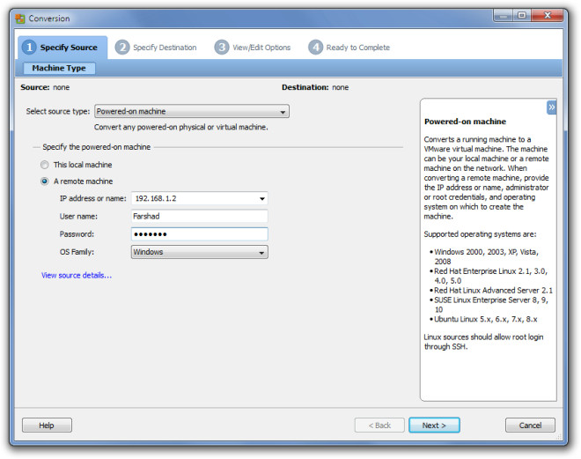Viewport: 581px width, 459px height.
Task: Maximize the Conversion window
Action: 522,16
